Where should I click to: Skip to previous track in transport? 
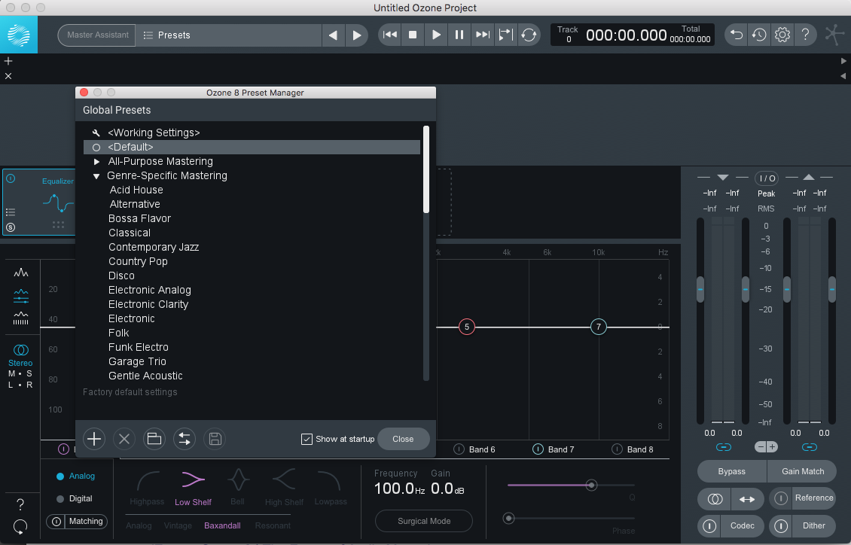389,35
